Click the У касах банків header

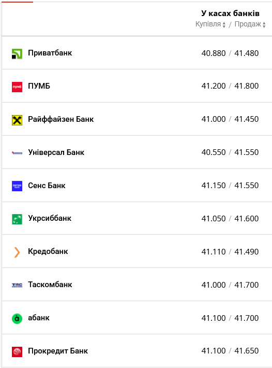coord(230,13)
